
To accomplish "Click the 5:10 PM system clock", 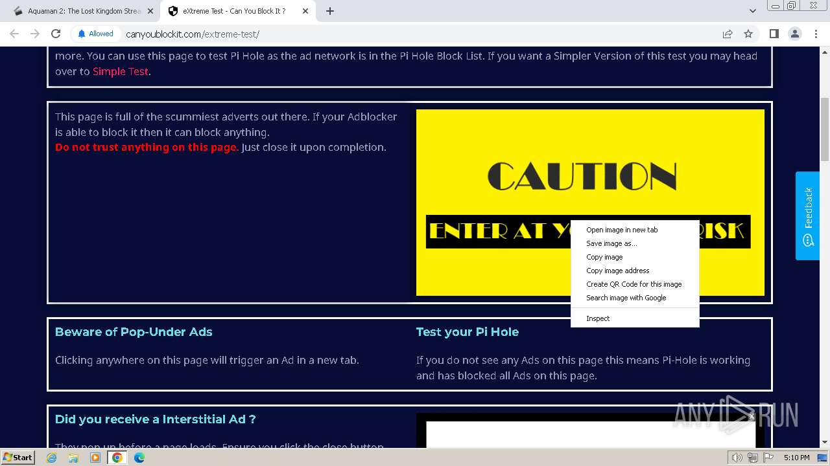I will click(796, 458).
